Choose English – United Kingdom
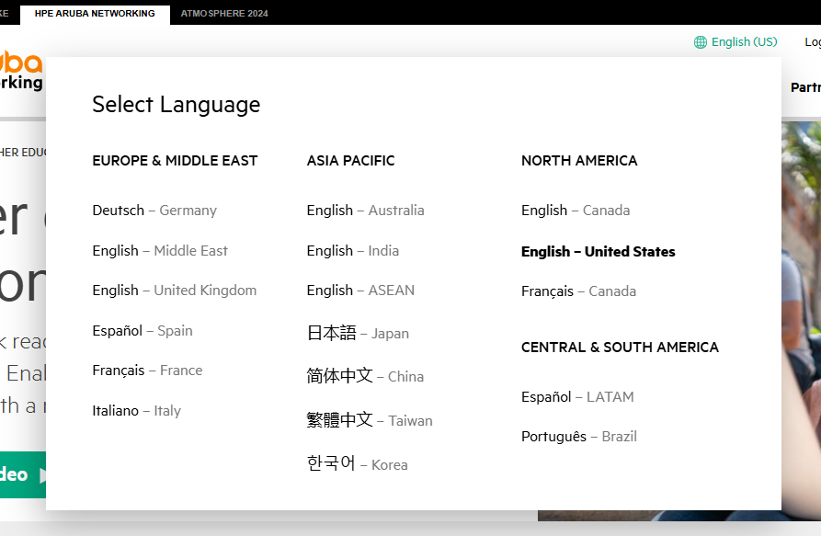 coord(174,290)
